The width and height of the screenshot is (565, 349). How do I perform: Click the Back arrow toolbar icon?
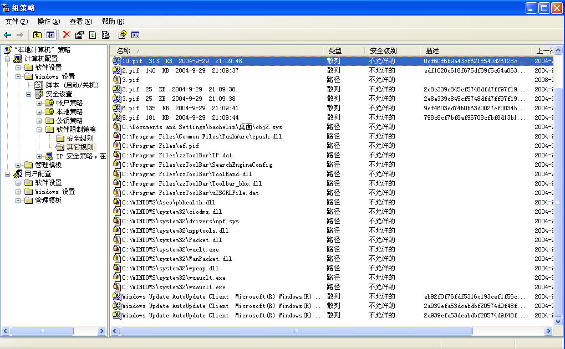8,35
